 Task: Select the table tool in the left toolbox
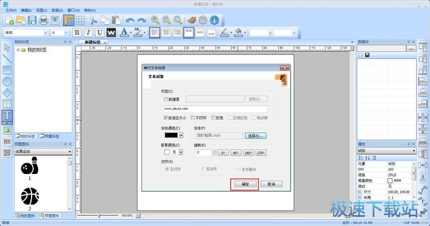[x=7, y=104]
